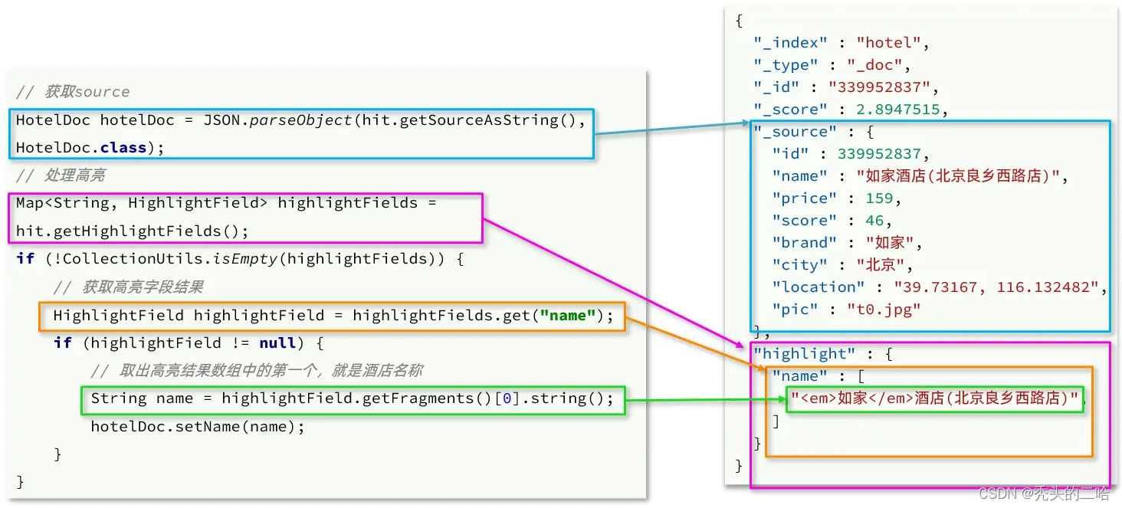Click the '"score" : 46' line

tap(832, 221)
